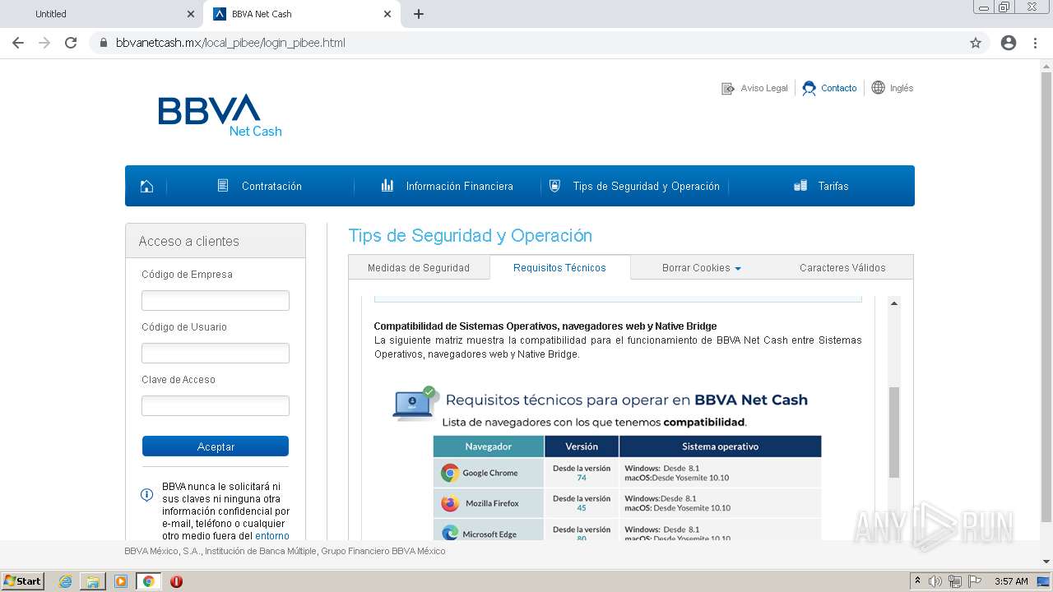Screen dimensions: 1053x592
Task: Click the main page vertical scrollbar
Action: click(1046, 296)
